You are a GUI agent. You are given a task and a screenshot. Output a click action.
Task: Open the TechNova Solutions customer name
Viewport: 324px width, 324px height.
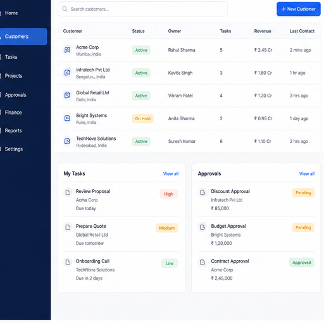pos(96,139)
